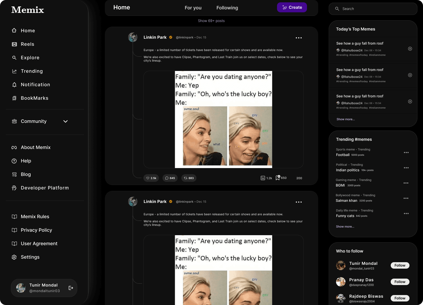423x305 pixels.
Task: Open comments showing 645
Action: 170,178
